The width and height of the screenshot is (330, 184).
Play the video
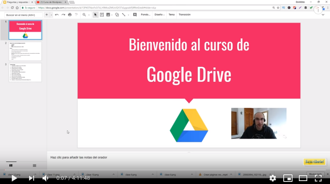pyautogui.click(x=14, y=178)
